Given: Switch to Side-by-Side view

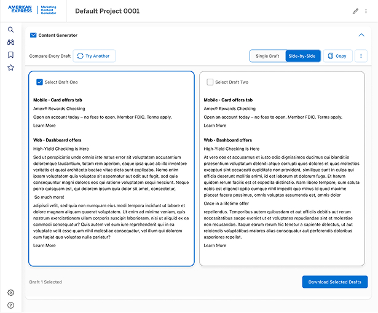Looking at the screenshot, I should 302,56.
